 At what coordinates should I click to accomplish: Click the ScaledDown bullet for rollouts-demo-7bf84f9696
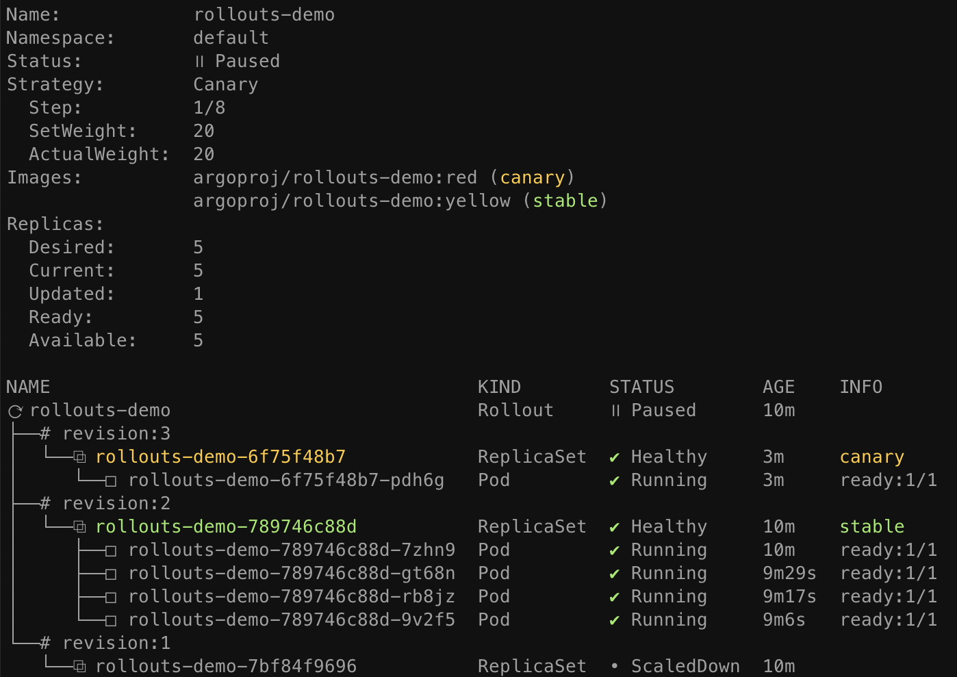pos(615,666)
